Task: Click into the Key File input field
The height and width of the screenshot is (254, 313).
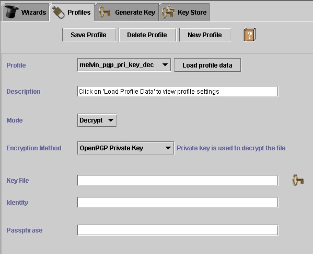Action: coord(178,180)
